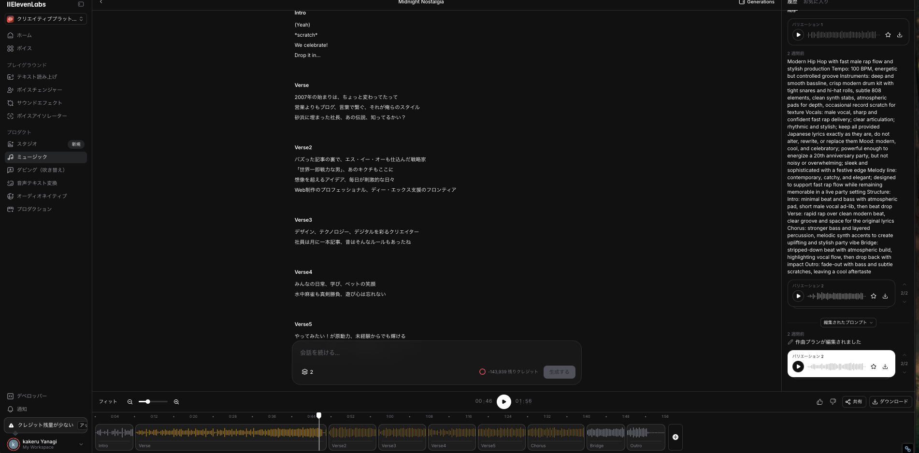Expand the 編集されたプロンプト dropdown
Image resolution: width=919 pixels, height=453 pixels.
coord(848,323)
